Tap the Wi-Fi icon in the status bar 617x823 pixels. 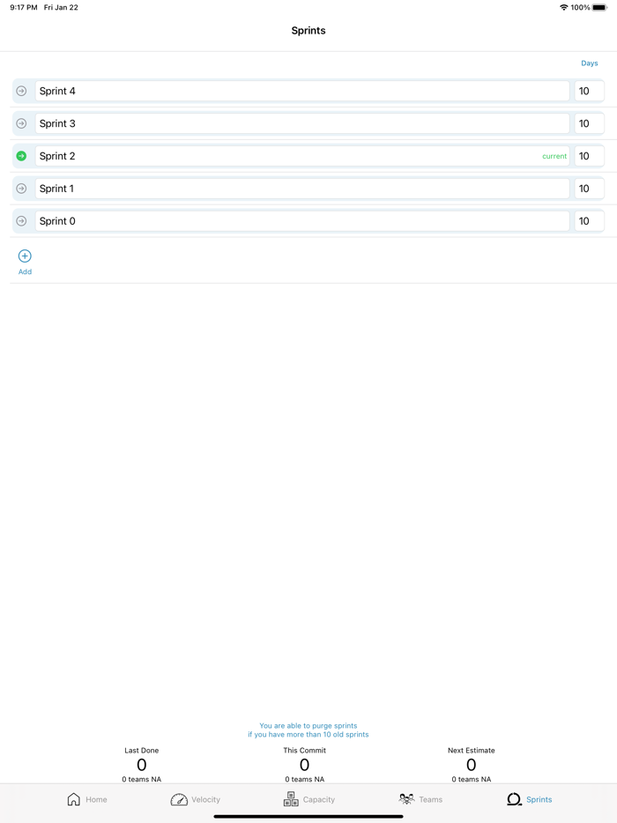[x=562, y=7]
